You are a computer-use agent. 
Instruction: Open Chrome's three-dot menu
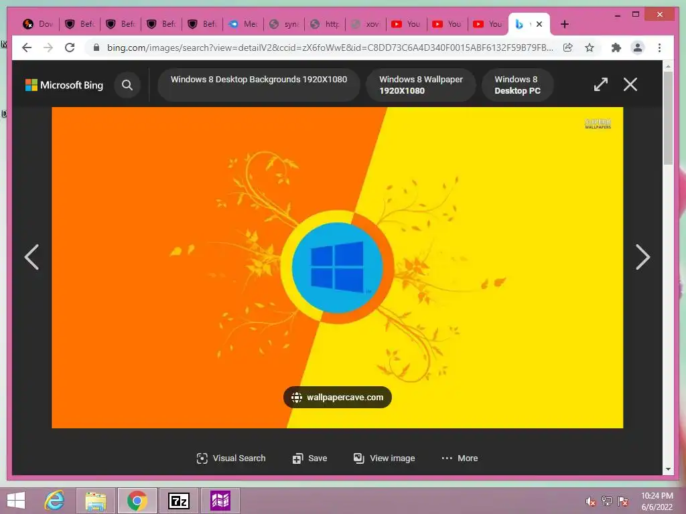click(x=659, y=48)
